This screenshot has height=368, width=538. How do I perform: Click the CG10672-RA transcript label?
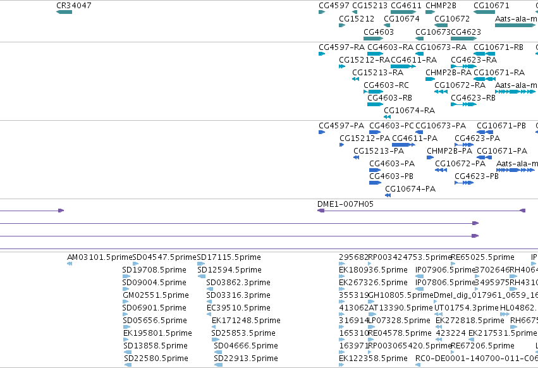tap(460, 85)
